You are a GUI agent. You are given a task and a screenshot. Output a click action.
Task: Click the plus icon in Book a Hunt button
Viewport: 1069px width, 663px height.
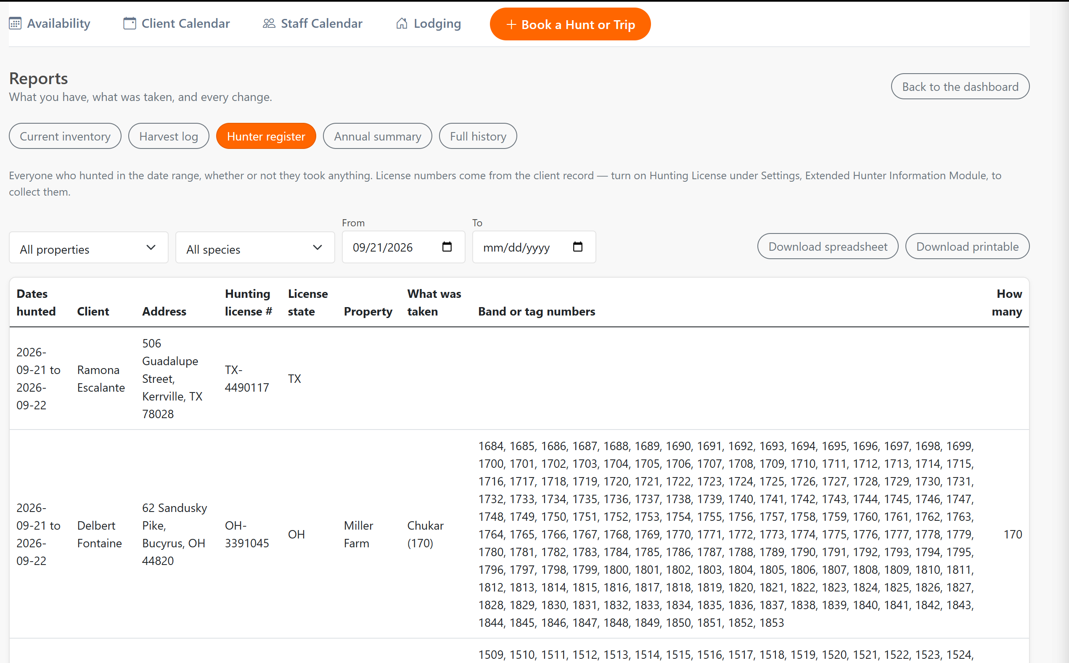(x=511, y=24)
